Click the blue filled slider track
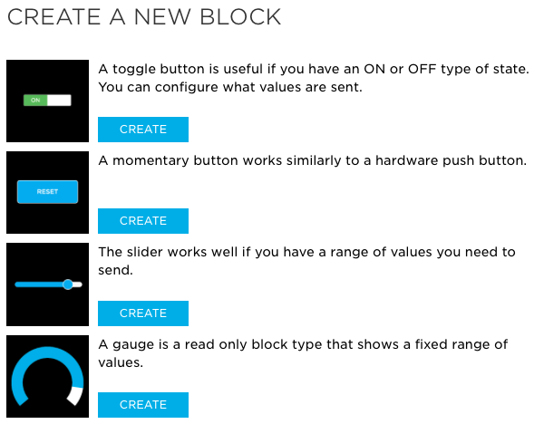544x424 pixels. (39, 284)
